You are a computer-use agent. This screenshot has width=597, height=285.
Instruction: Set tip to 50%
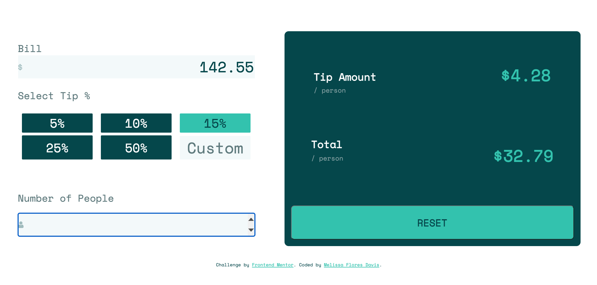coord(136,148)
